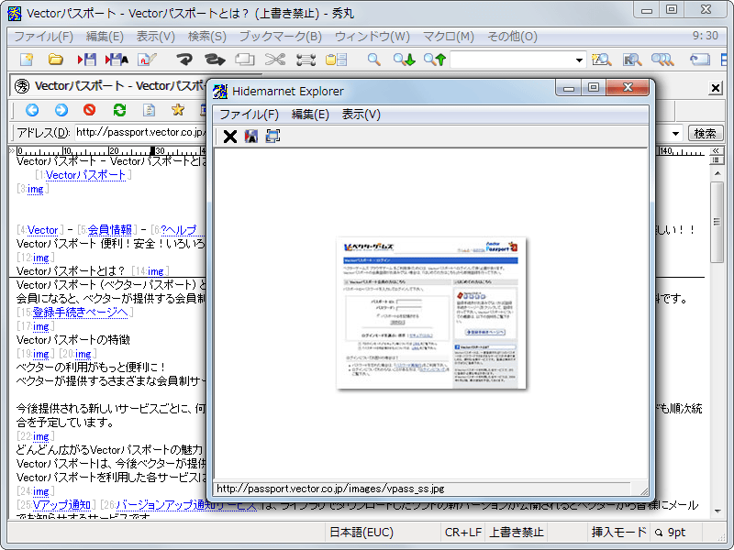This screenshot has width=734, height=550.
Task: Open the ウィンドウ(W) menu
Action: pos(373,37)
